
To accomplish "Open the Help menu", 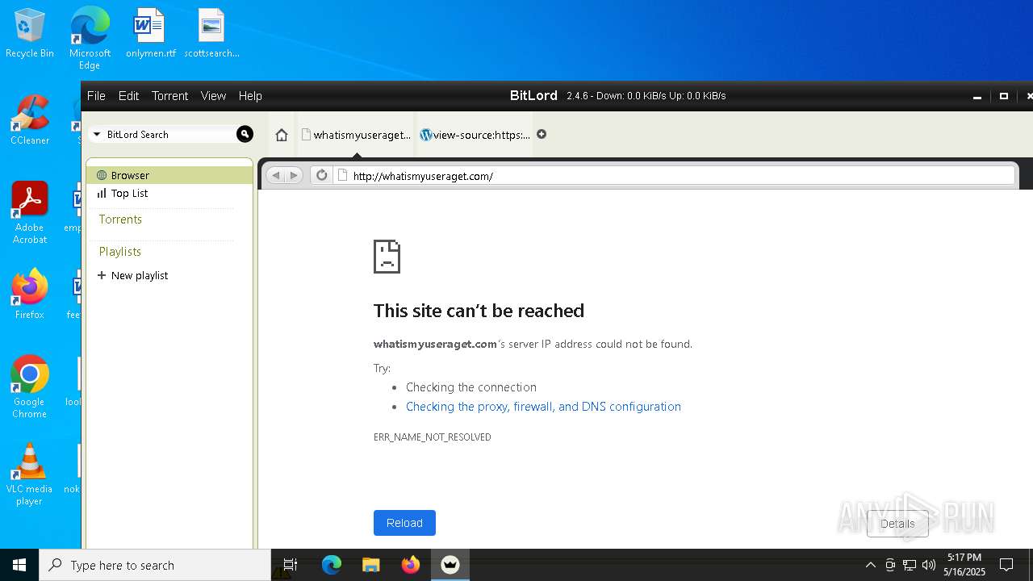I will point(250,95).
